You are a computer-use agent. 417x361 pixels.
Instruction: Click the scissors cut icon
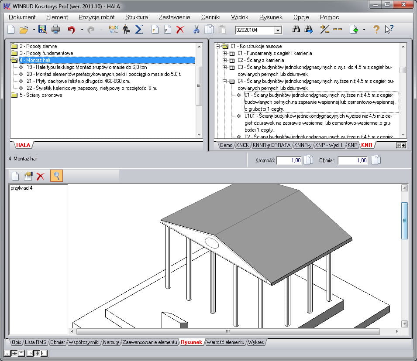pyautogui.click(x=196, y=30)
